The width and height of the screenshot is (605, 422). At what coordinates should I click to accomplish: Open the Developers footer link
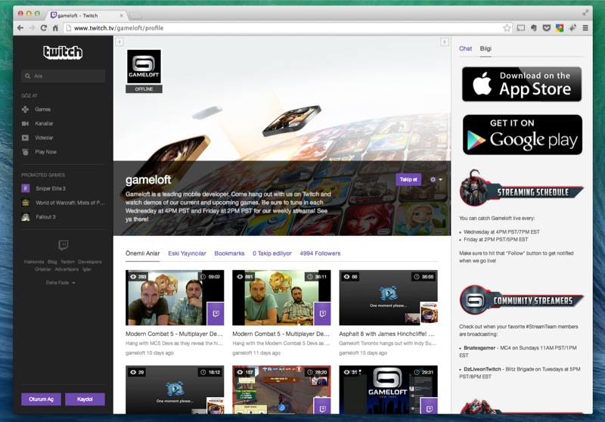(x=90, y=262)
